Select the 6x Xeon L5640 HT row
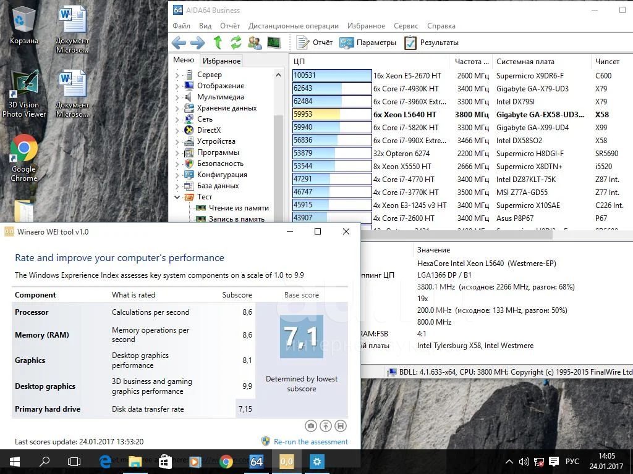 point(461,114)
